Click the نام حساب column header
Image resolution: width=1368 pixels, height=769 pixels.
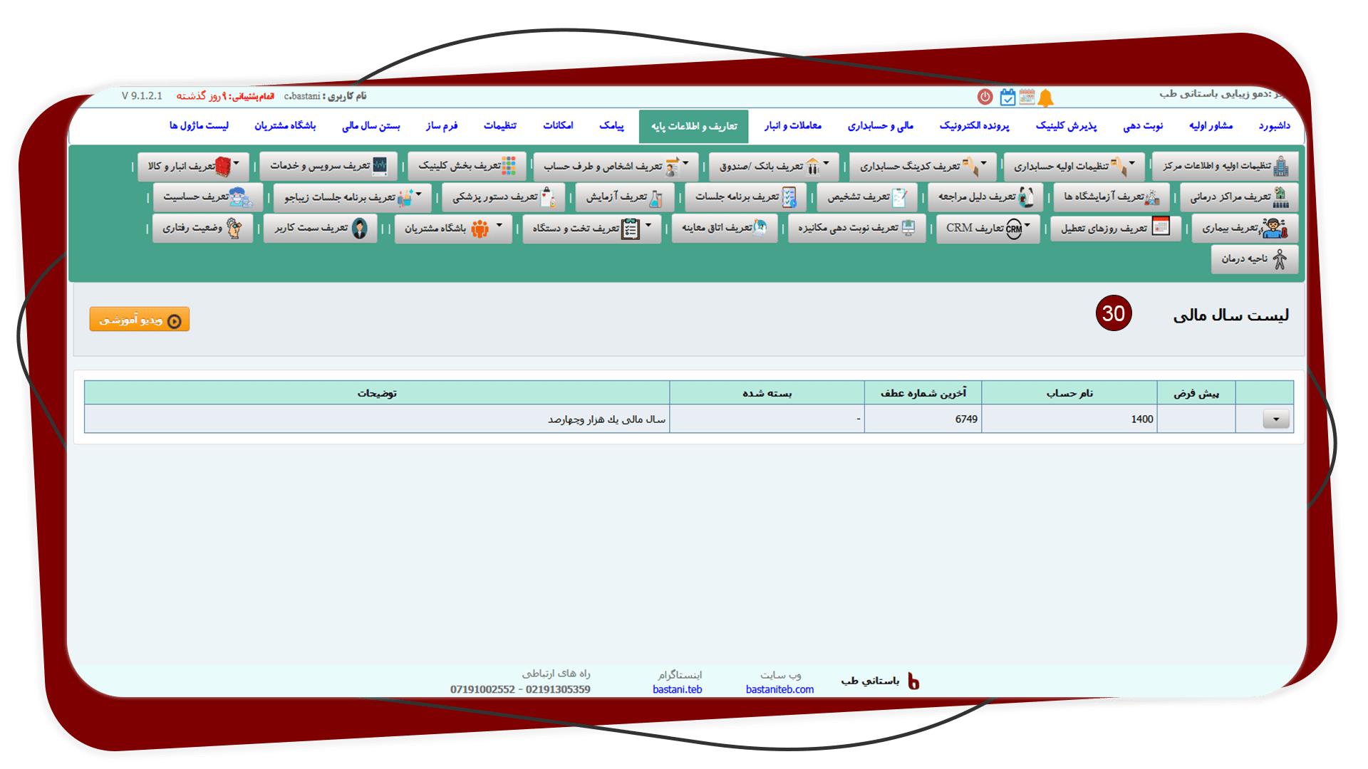(x=1069, y=393)
